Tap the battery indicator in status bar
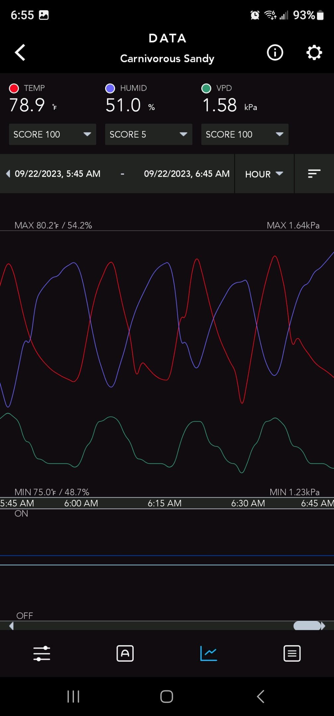 click(320, 15)
